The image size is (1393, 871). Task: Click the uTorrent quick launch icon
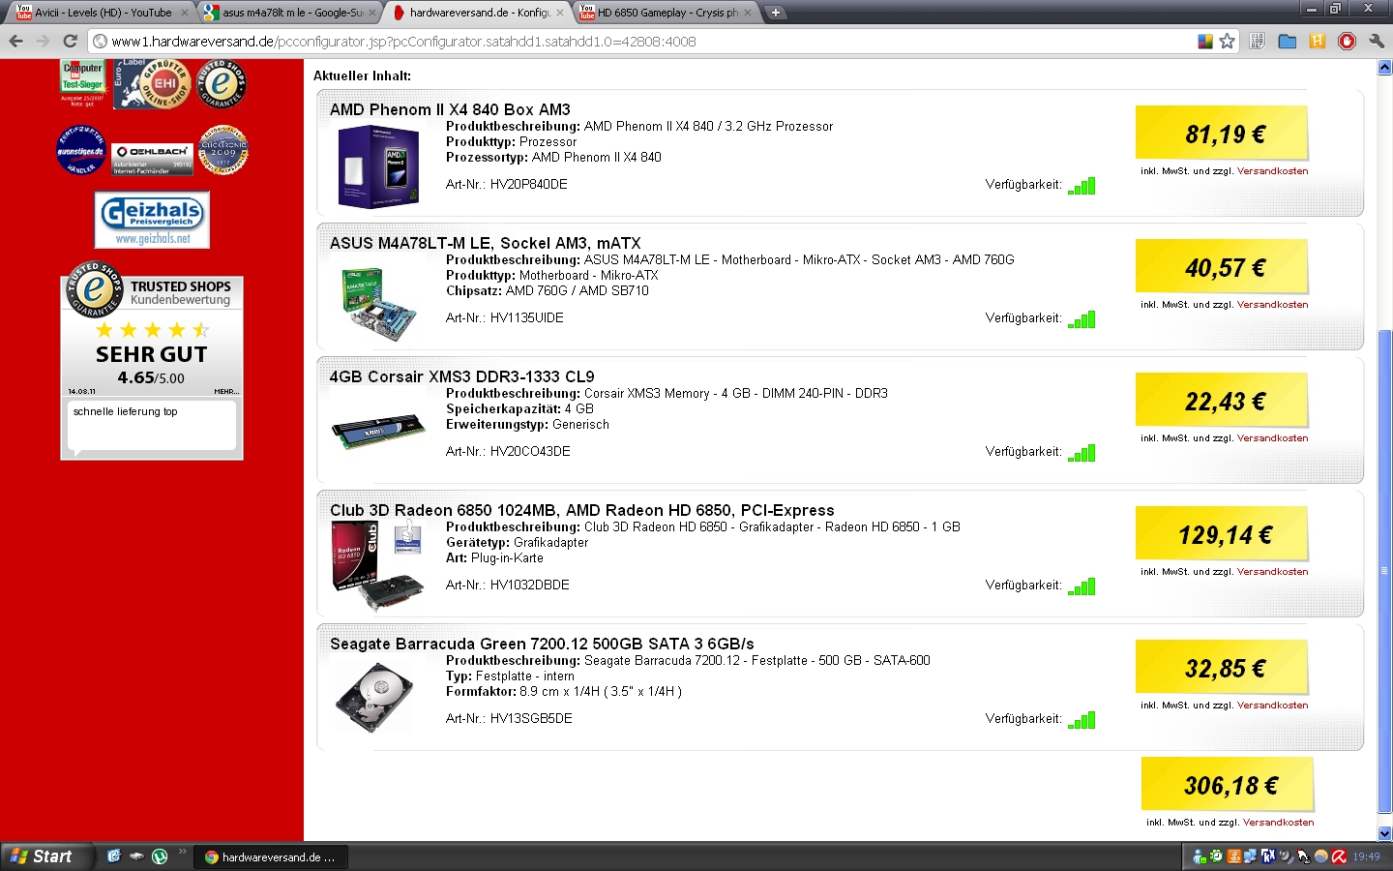(x=160, y=856)
